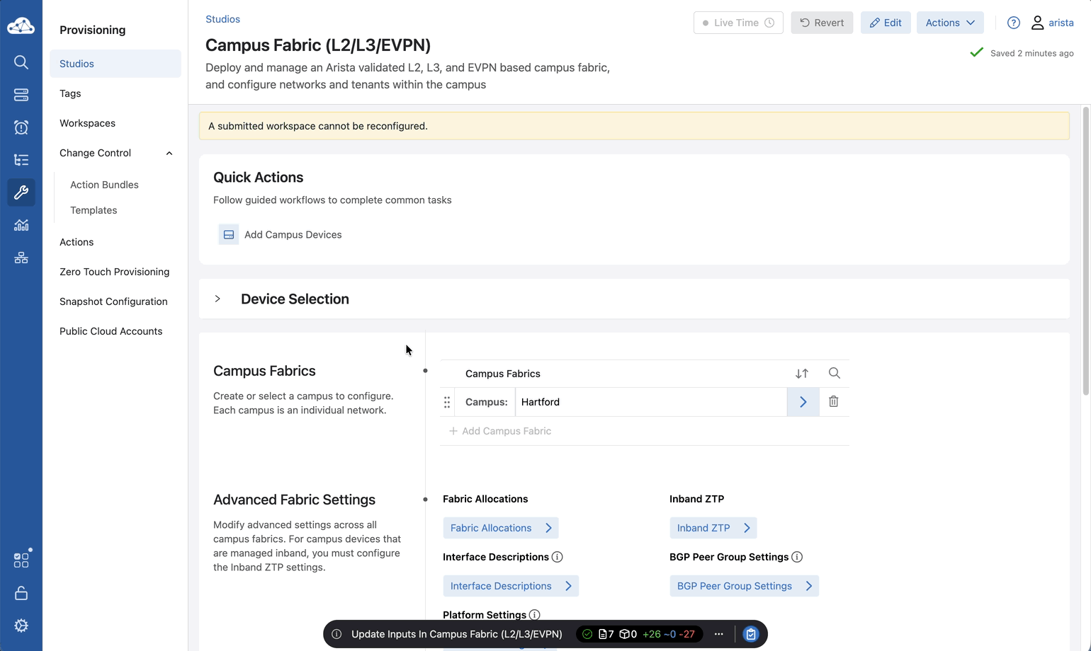Click the Revert button

[x=822, y=23]
